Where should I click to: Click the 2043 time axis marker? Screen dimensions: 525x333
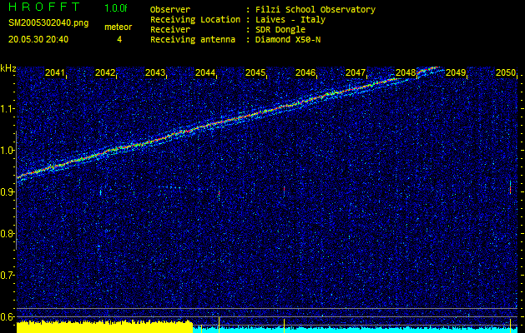point(155,72)
